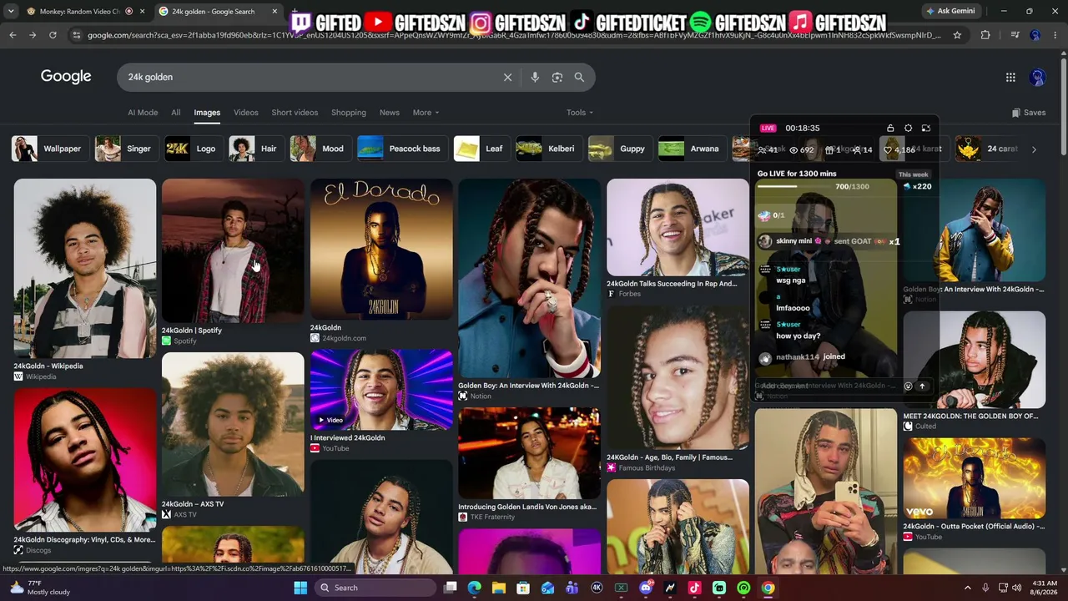The image size is (1068, 601).
Task: Open the Outlook mail app from the taskbar
Action: 547,588
